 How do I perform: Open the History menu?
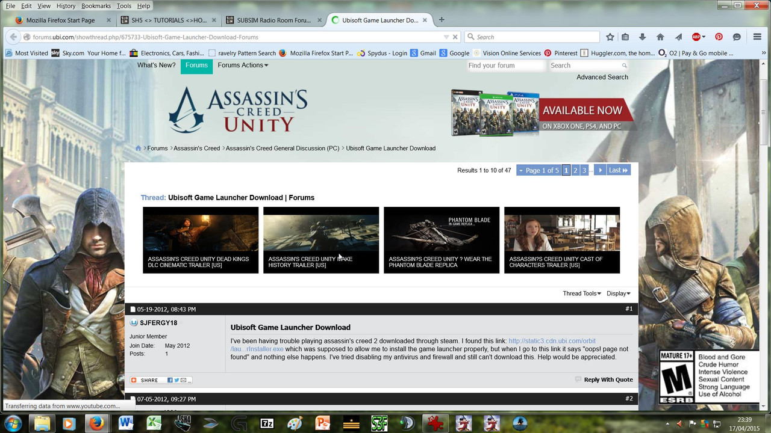coord(66,5)
